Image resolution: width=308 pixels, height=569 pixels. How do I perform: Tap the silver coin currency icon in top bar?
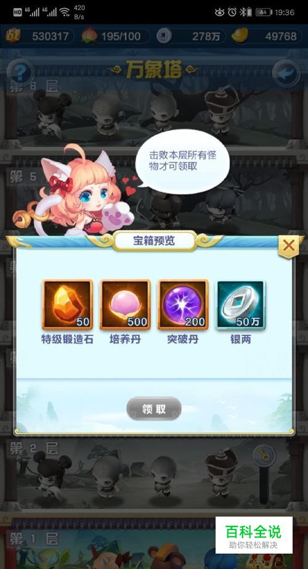pyautogui.click(x=164, y=36)
